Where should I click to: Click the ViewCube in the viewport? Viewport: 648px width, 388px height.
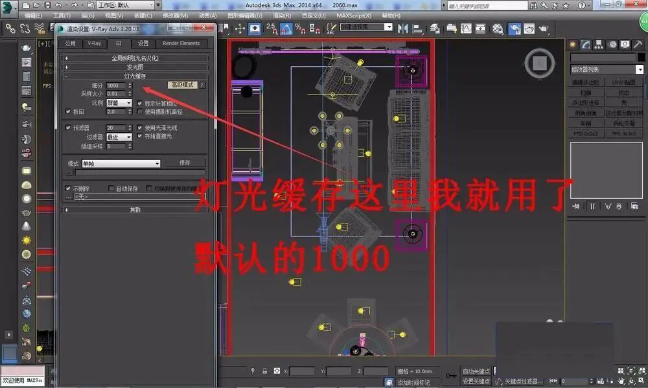(539, 63)
